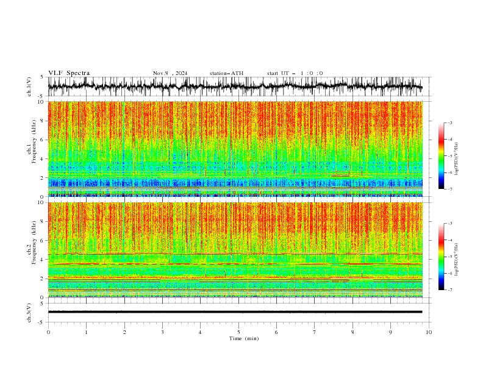483x373 pixels.
Task: Click the "10" tick on the time axis
Action: point(429,332)
